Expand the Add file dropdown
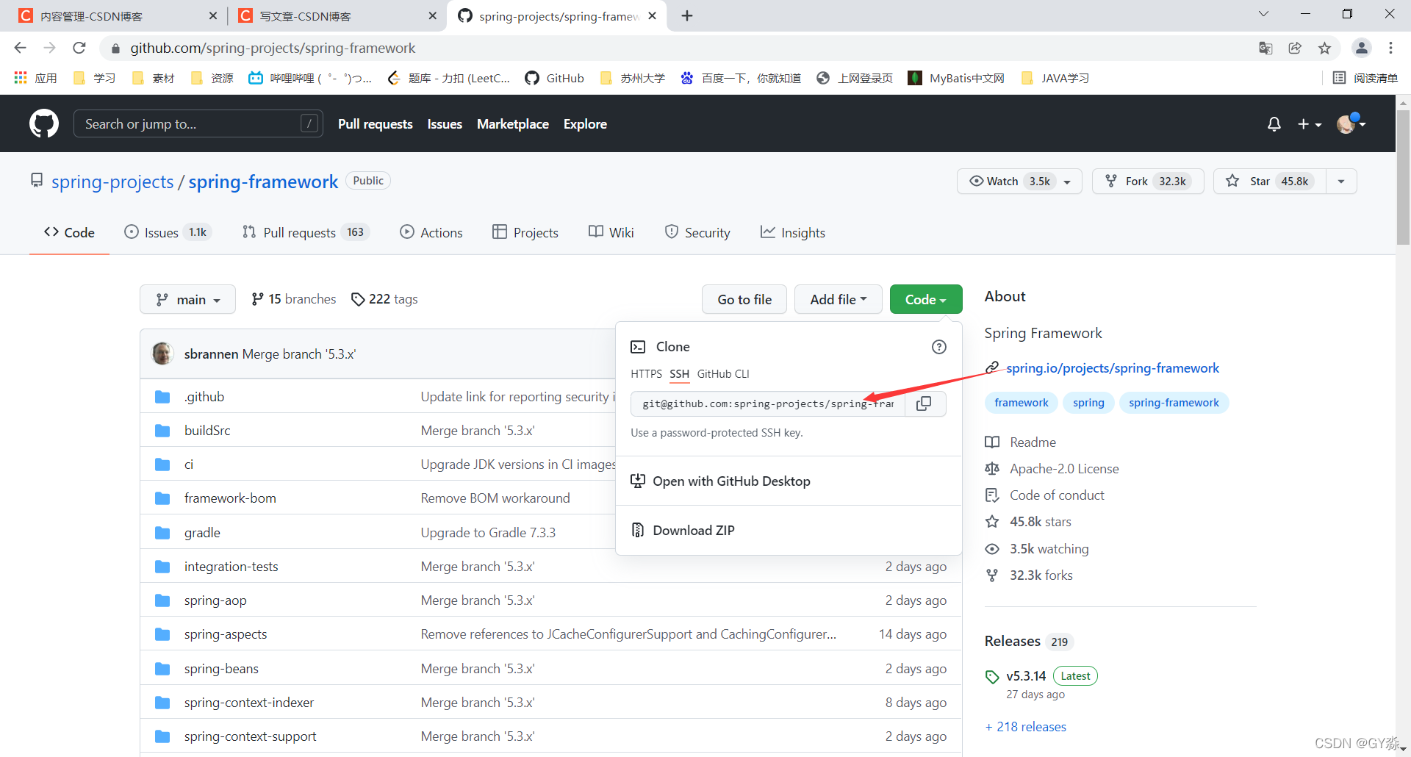 click(838, 299)
